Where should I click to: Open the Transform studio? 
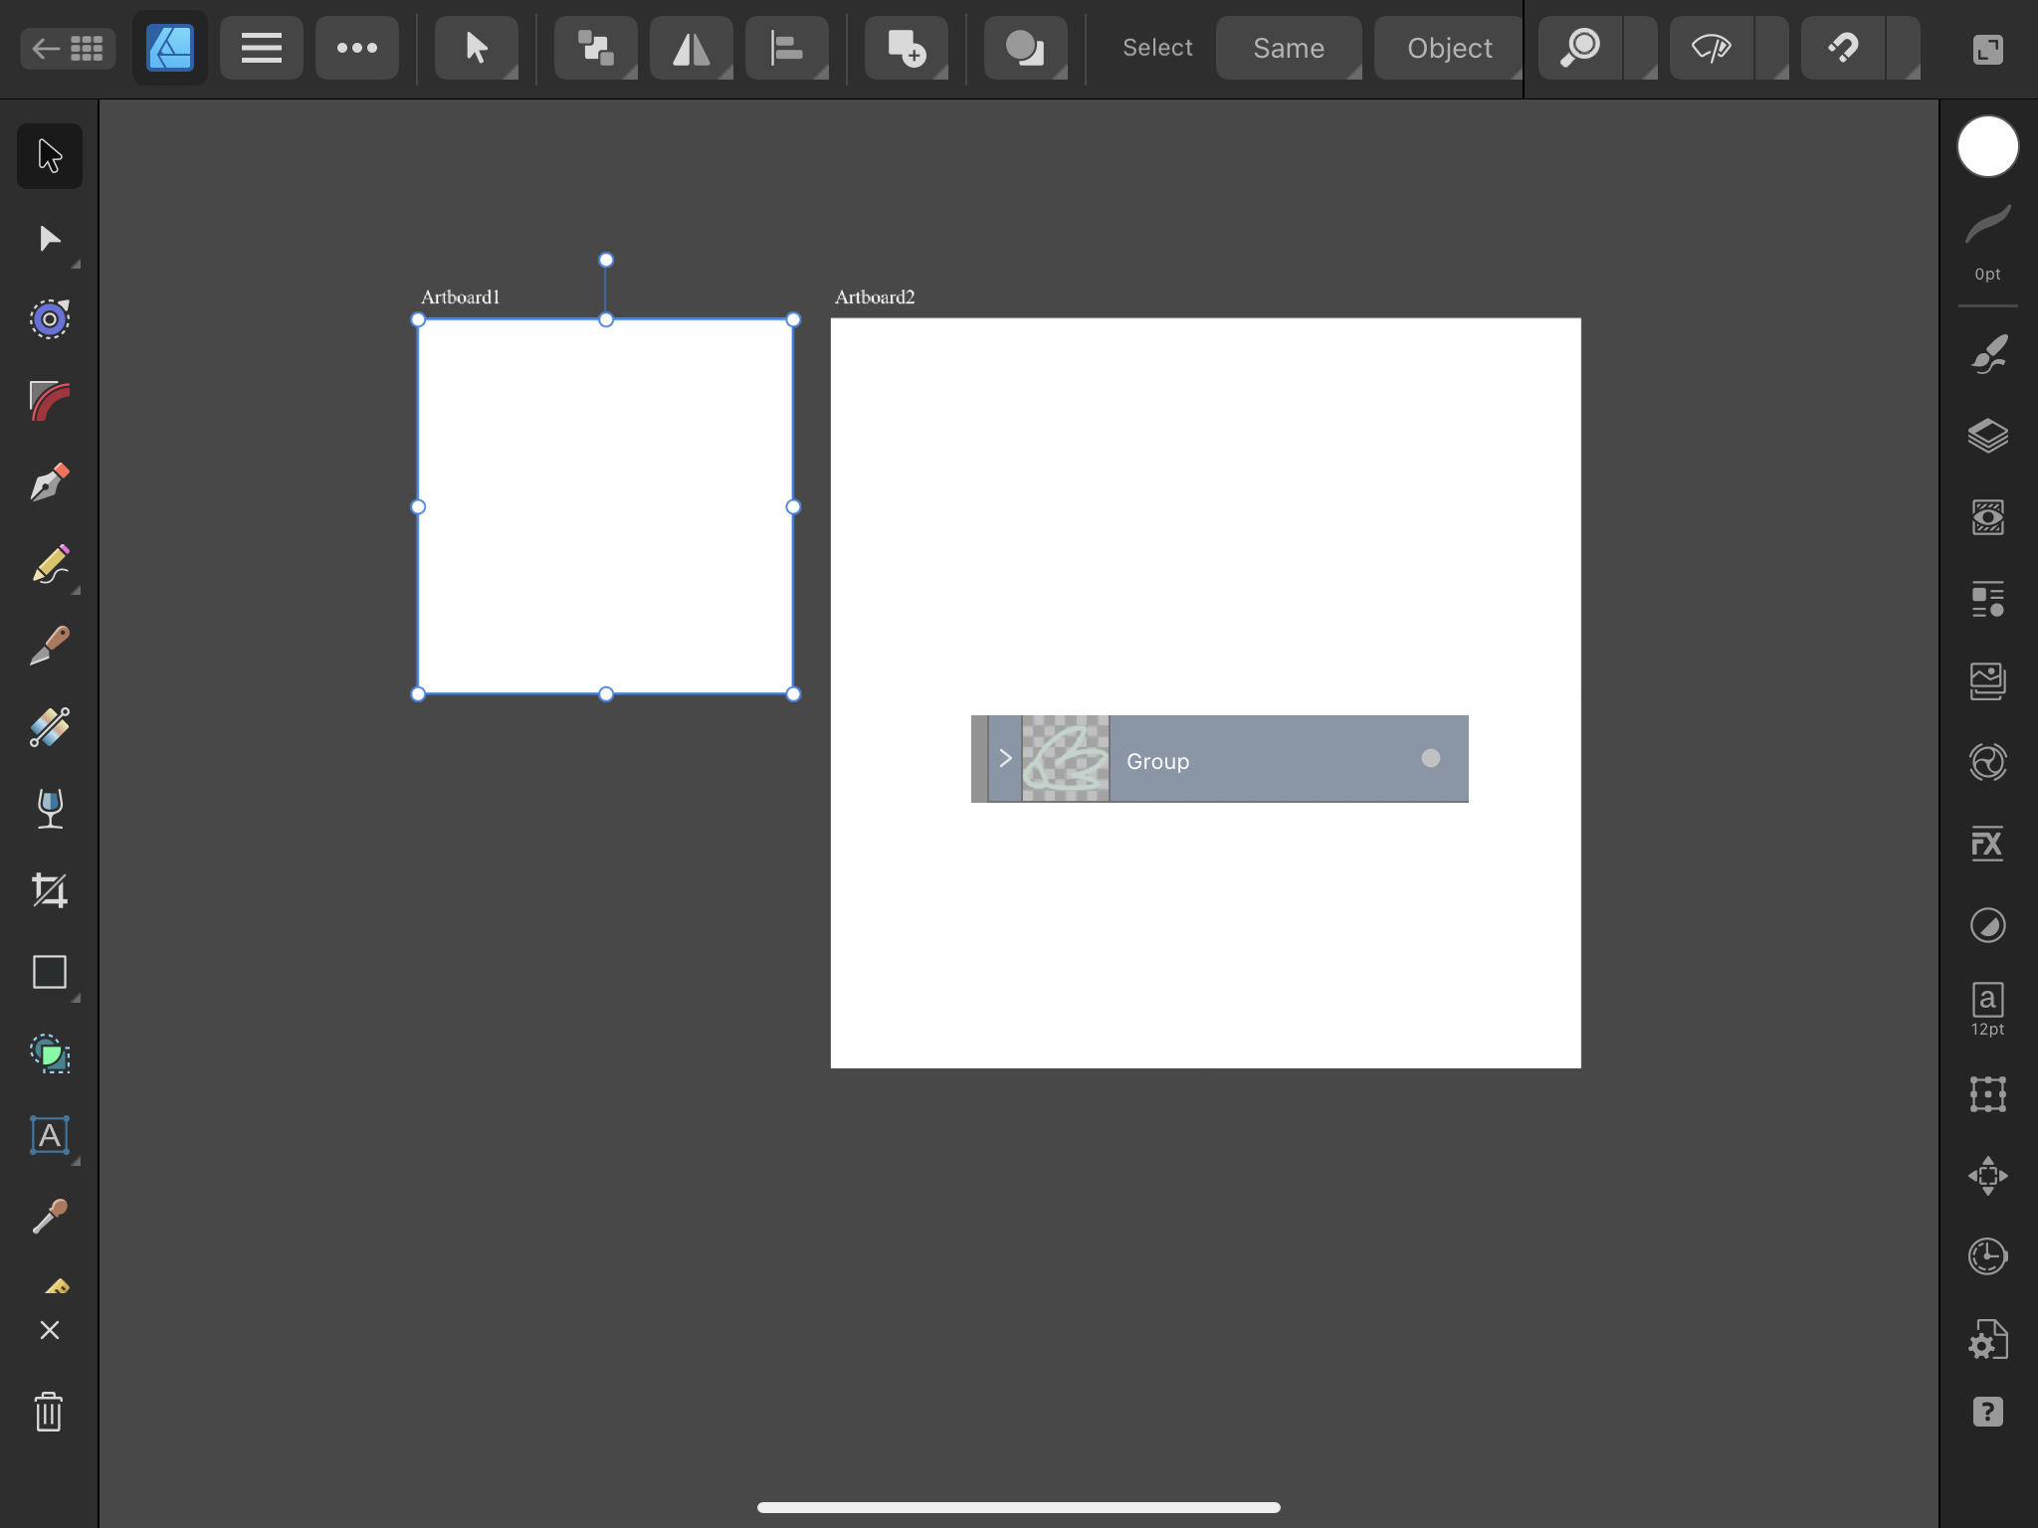point(1987,1094)
